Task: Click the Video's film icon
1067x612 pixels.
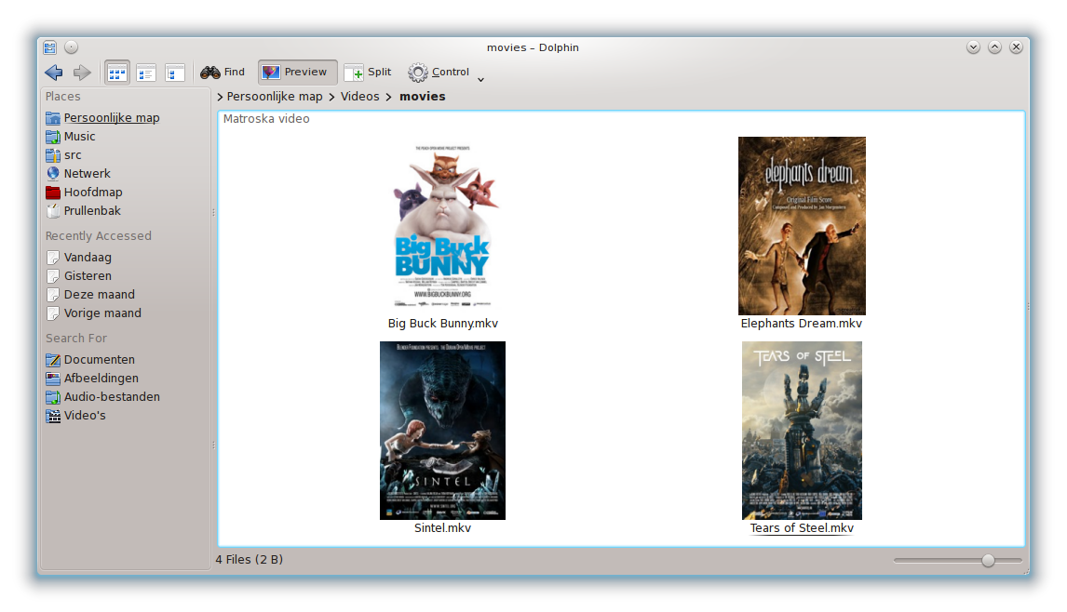Action: click(x=53, y=416)
